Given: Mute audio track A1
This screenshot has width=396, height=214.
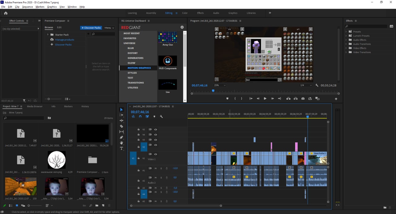Looking at the screenshot, I should [156, 168].
